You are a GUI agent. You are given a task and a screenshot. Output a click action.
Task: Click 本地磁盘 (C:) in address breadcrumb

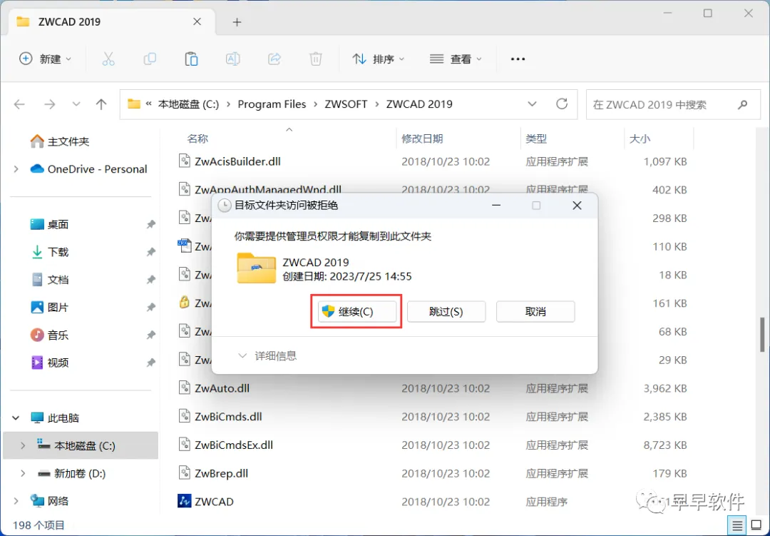click(188, 104)
